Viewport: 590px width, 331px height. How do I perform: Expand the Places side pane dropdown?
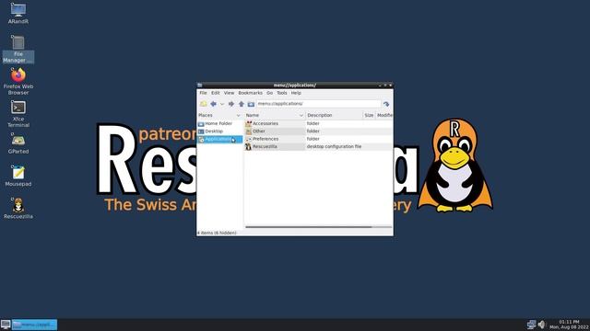coord(238,115)
